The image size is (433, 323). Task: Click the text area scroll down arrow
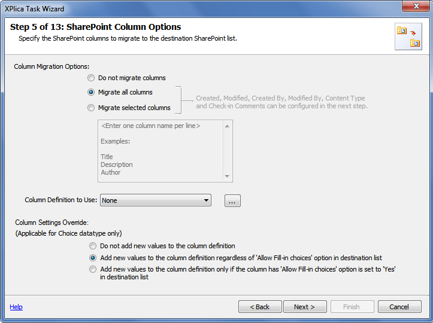coord(227,176)
